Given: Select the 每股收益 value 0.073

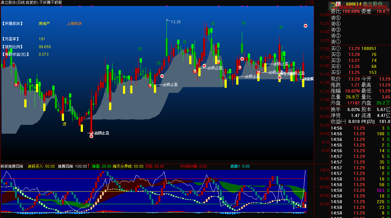Looking at the screenshot, I should pos(44,54).
